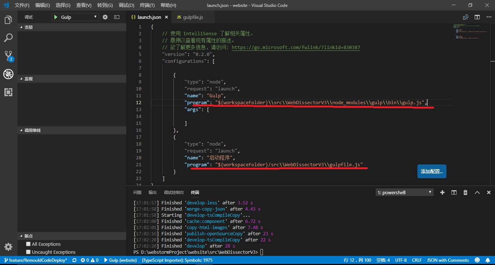The height and width of the screenshot is (265, 495).
Task: Open the go.microsoft.com fwlink URL
Action: pos(296,47)
